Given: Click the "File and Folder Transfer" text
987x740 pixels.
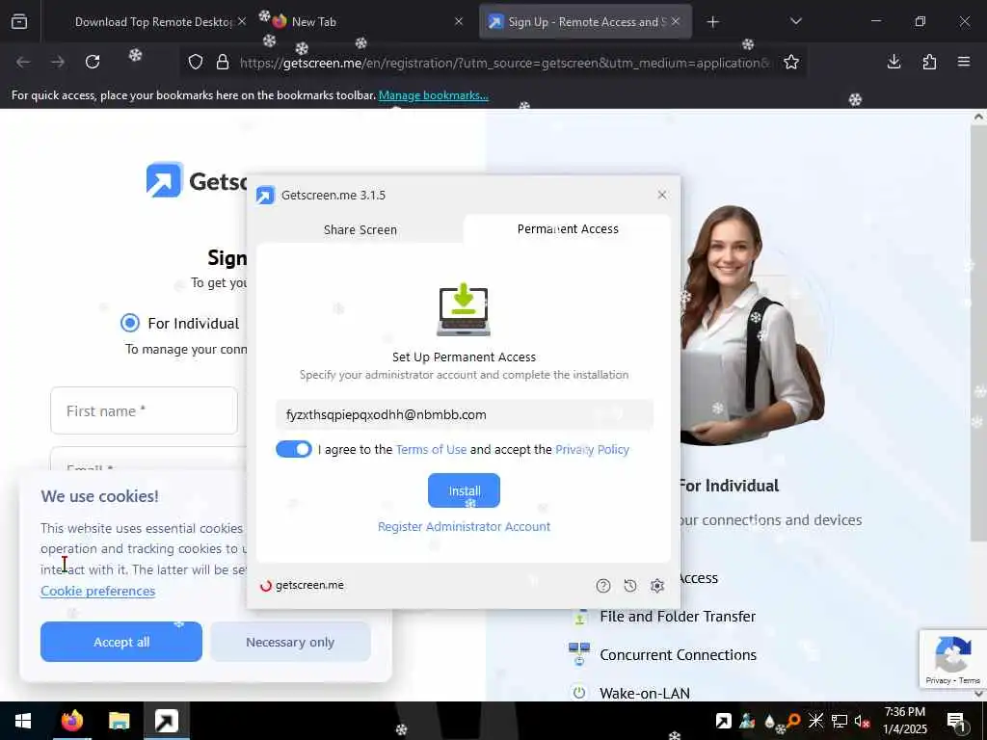Looking at the screenshot, I should coord(678,616).
